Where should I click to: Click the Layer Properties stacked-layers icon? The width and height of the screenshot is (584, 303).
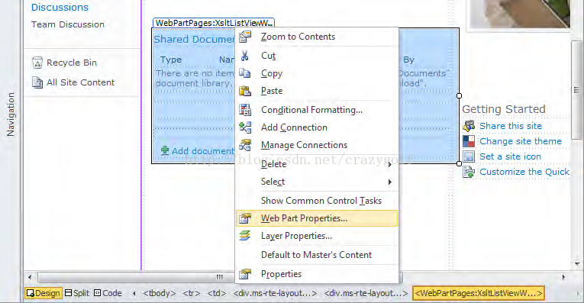pos(245,236)
